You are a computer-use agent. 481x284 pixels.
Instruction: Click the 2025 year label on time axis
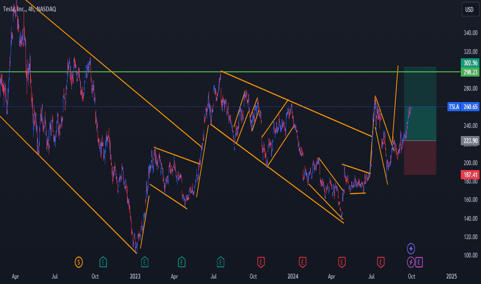pyautogui.click(x=451, y=276)
